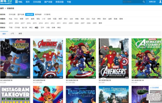Filter by year 2008
Screen dimensions: 162x103
point(77,23)
